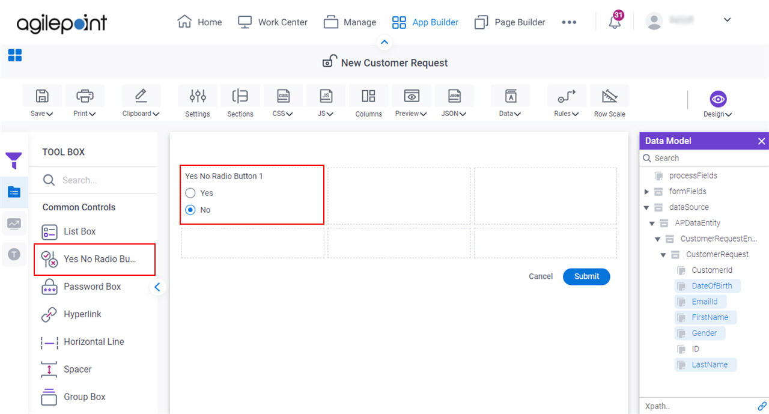Image resolution: width=769 pixels, height=414 pixels.
Task: Select the EmailId field
Action: (x=699, y=302)
